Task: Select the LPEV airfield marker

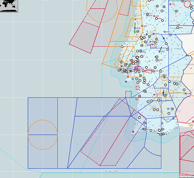Action: (x=164, y=78)
